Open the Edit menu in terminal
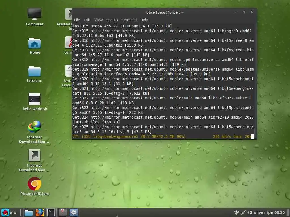290x217 pixels. coord(87,20)
